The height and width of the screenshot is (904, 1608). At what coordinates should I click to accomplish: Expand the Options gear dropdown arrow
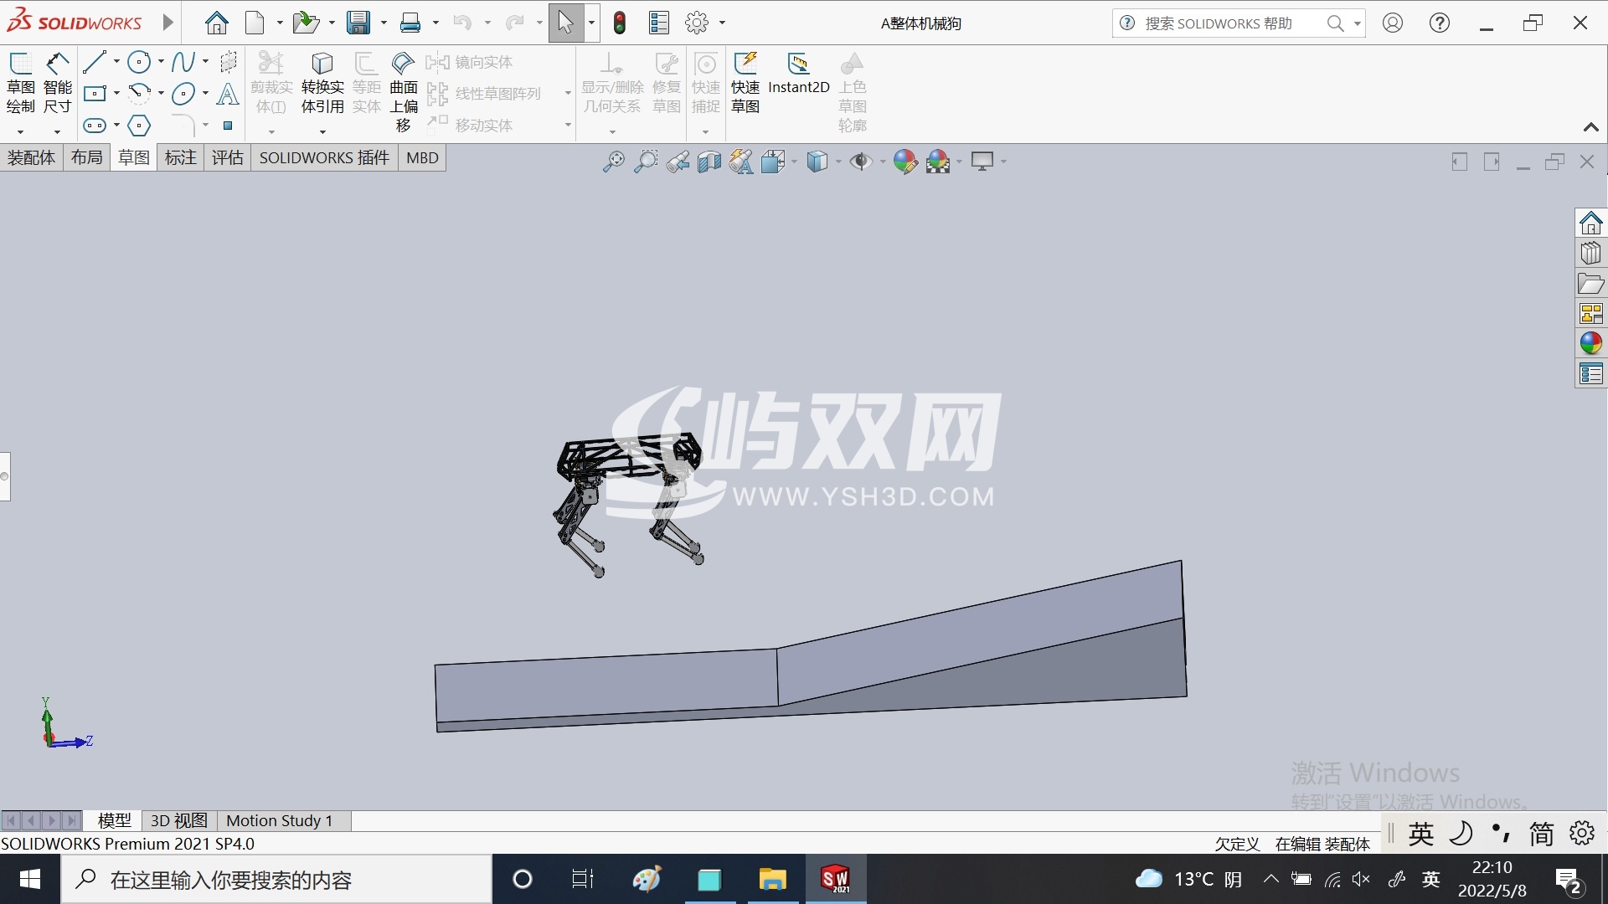coord(722,23)
